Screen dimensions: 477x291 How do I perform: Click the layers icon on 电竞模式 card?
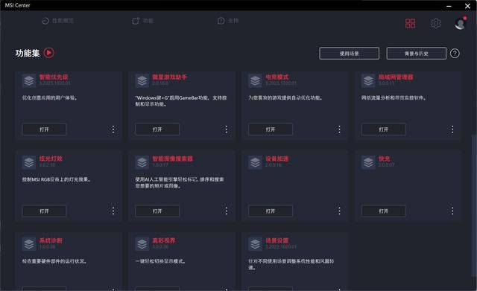255,81
